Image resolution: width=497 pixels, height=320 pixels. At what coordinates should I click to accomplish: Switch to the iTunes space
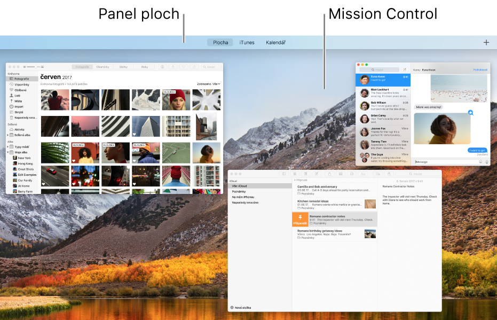tap(247, 43)
